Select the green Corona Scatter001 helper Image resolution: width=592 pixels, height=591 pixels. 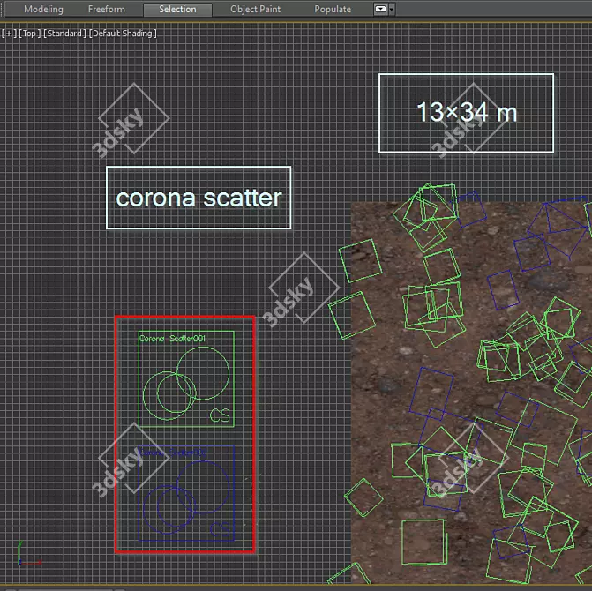[x=186, y=379]
